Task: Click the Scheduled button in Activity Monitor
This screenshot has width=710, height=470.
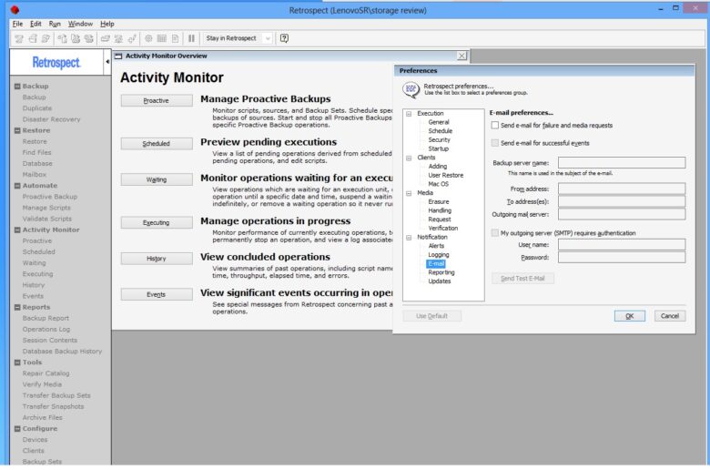Action: click(157, 144)
